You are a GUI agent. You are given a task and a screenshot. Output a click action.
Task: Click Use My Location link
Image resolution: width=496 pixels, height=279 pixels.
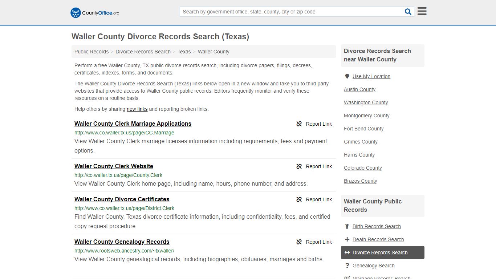pyautogui.click(x=371, y=76)
